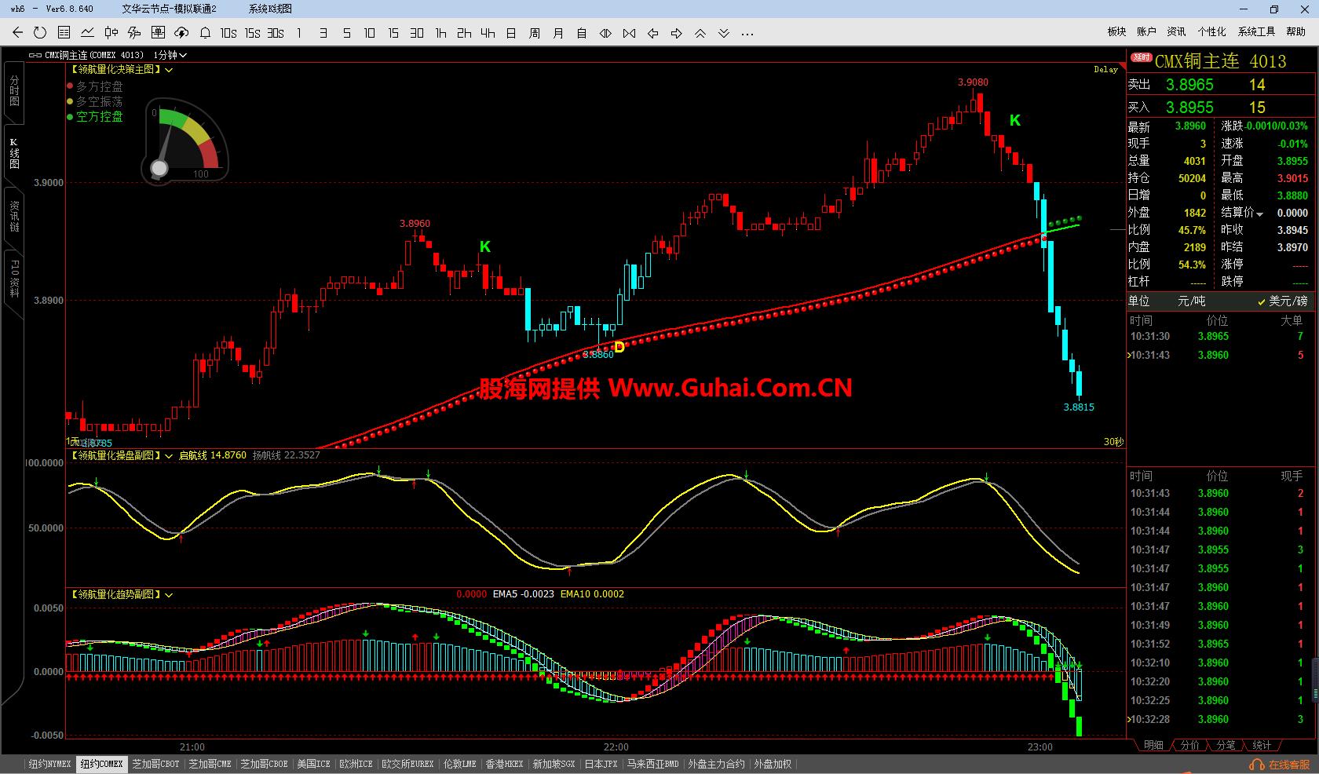Open online support headset link 在线客服
This screenshot has width=1319, height=774.
(1281, 765)
